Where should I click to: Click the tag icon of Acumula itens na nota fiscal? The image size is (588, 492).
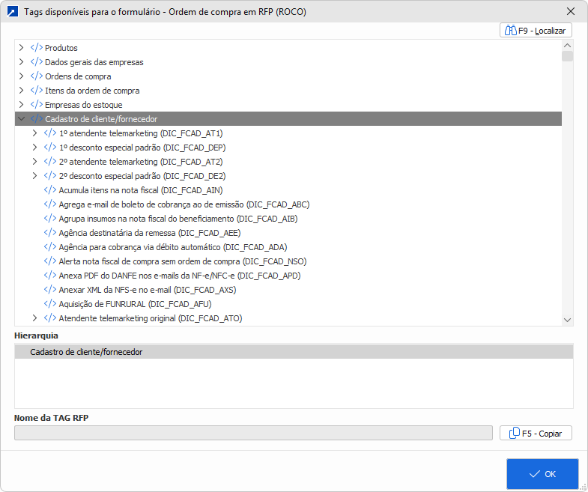[x=50, y=190]
